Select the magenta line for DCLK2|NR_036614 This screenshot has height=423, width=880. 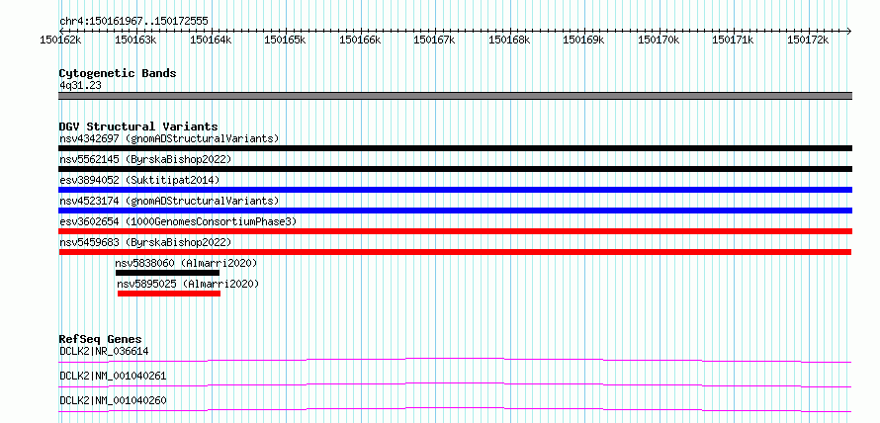pos(455,360)
